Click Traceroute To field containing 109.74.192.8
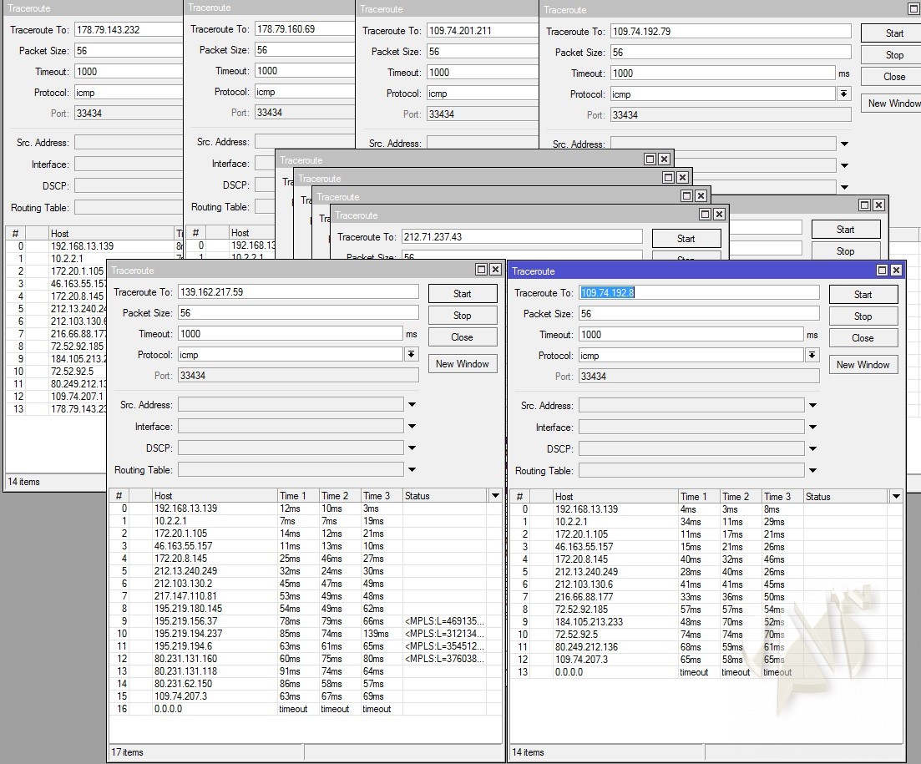Viewport: 921px width, 764px height. (699, 293)
